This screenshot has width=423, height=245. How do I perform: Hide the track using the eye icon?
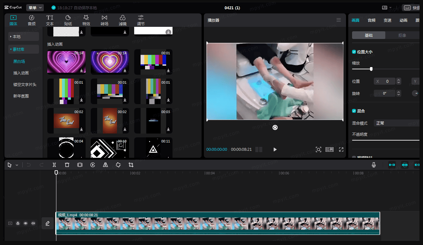[26, 223]
